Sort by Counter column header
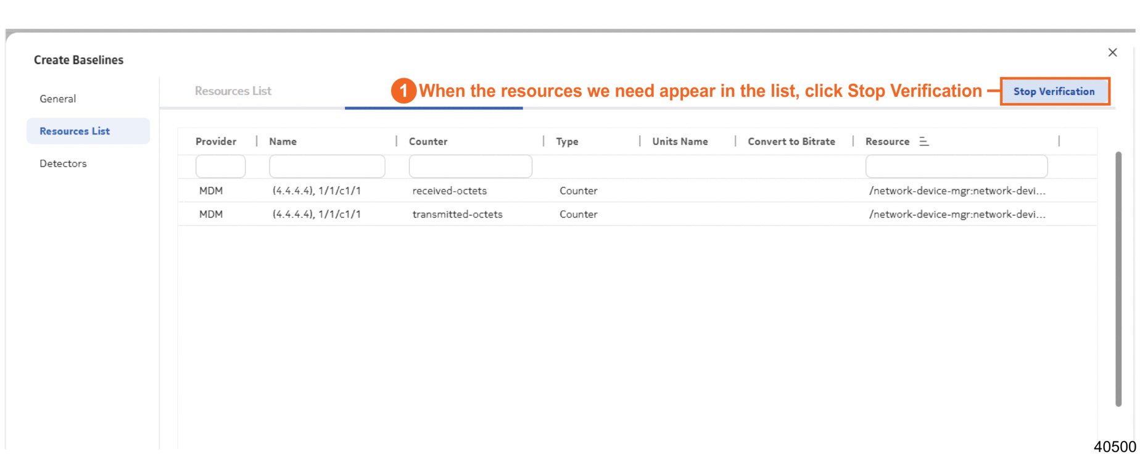 [428, 141]
